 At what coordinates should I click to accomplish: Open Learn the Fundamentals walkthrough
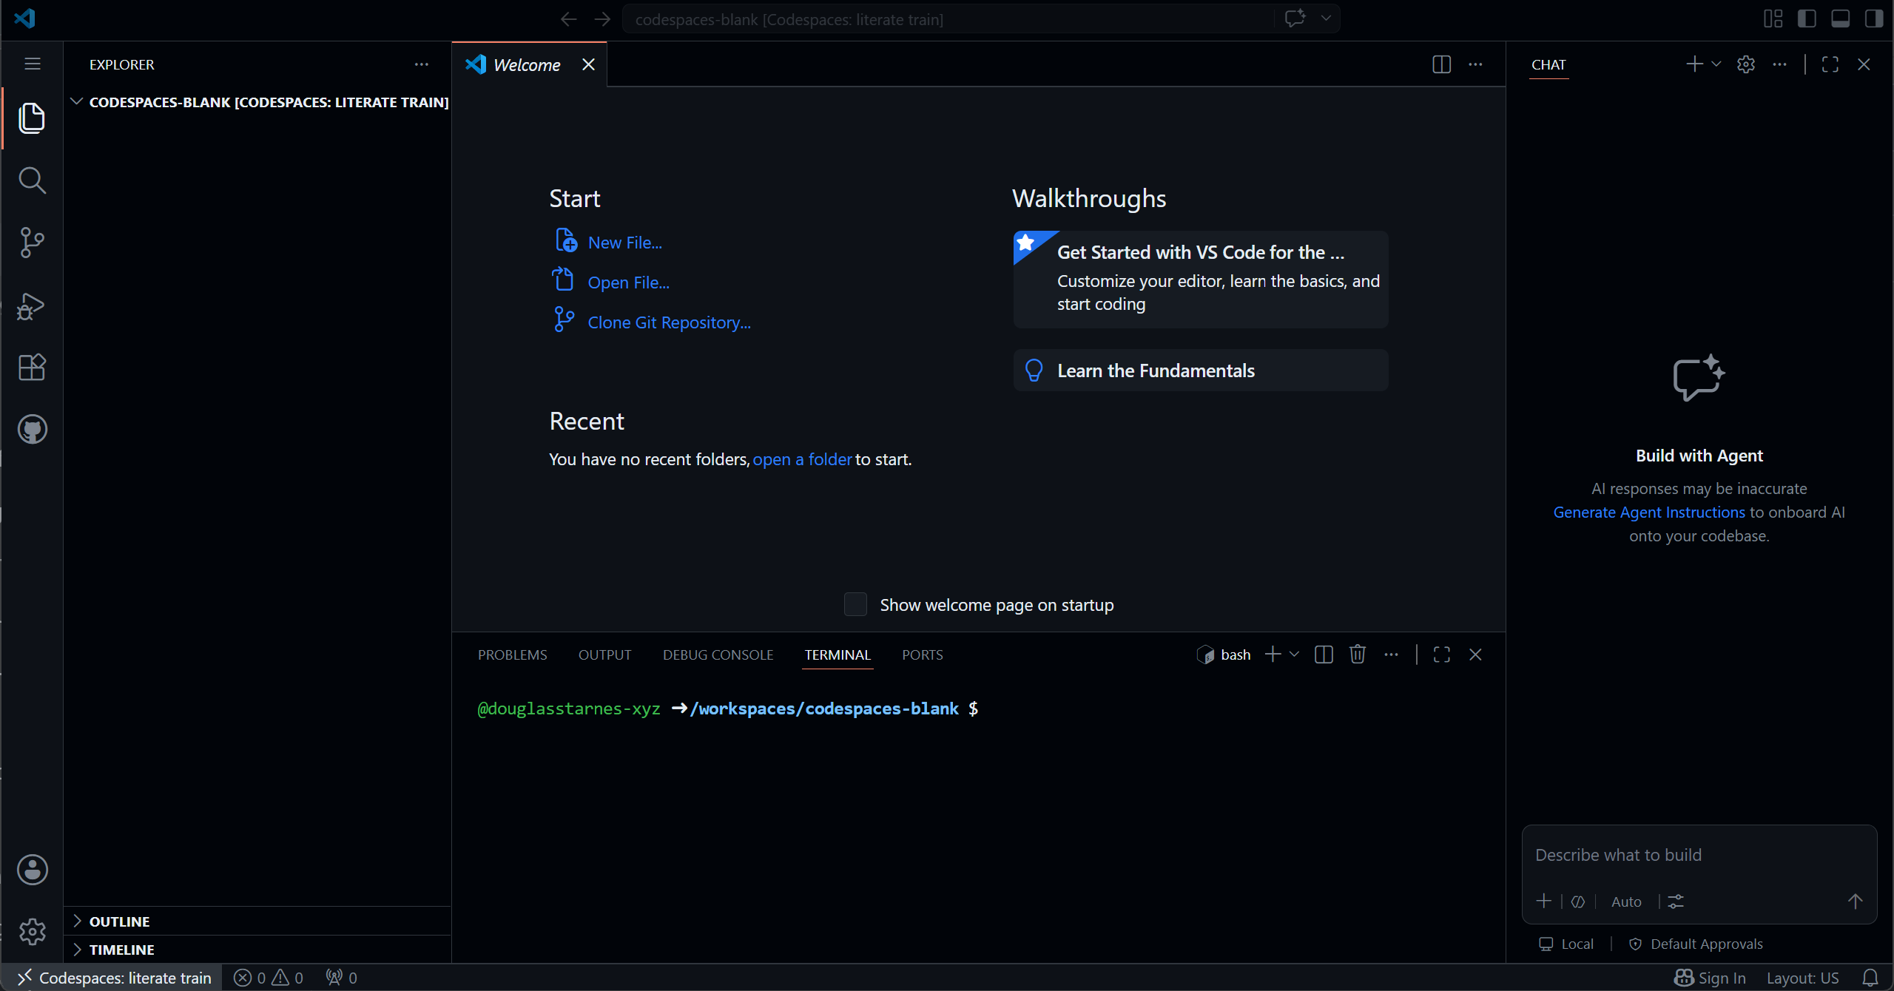point(1201,371)
